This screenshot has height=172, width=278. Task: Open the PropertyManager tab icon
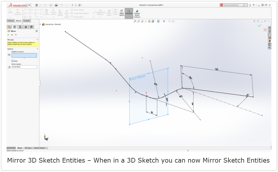pyautogui.click(x=15, y=27)
